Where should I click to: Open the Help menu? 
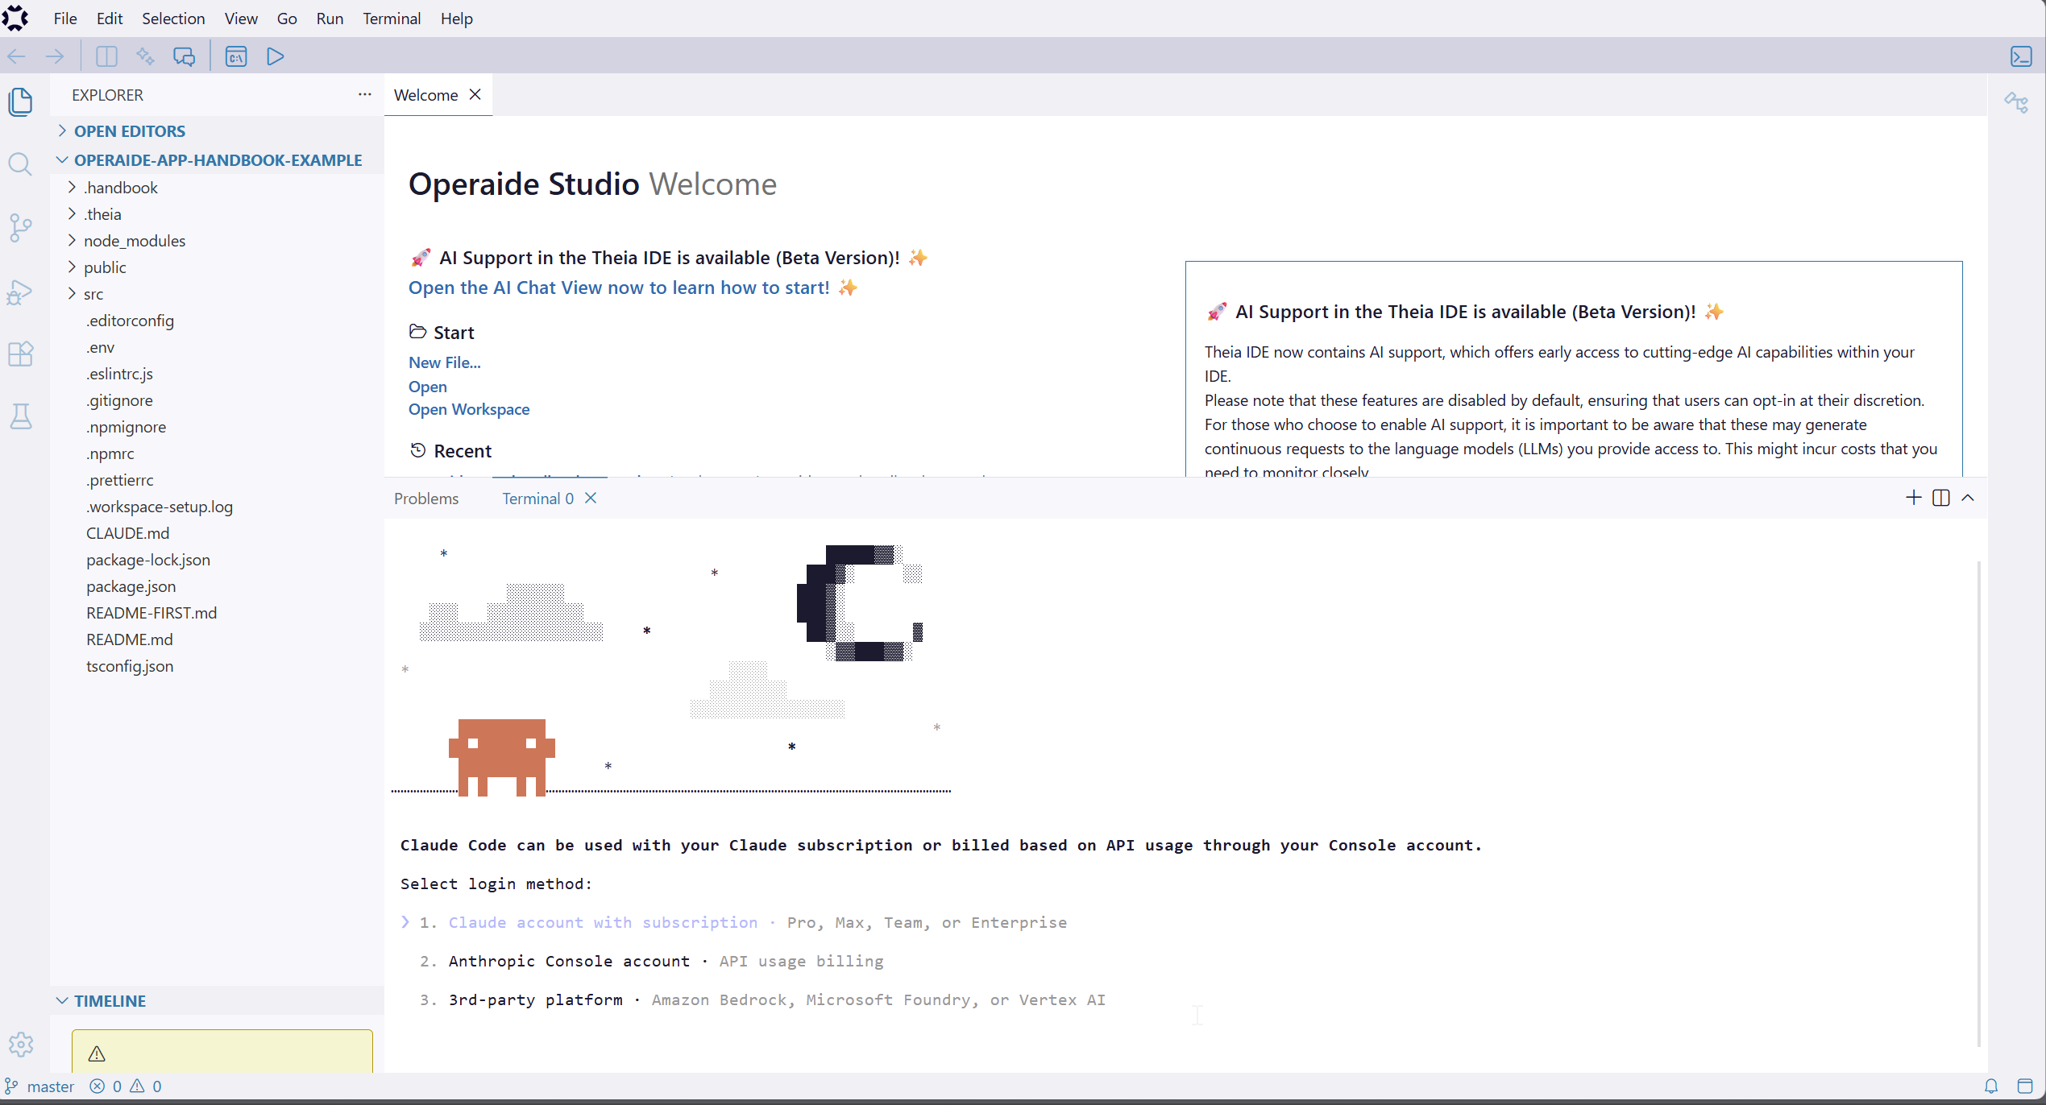(456, 19)
